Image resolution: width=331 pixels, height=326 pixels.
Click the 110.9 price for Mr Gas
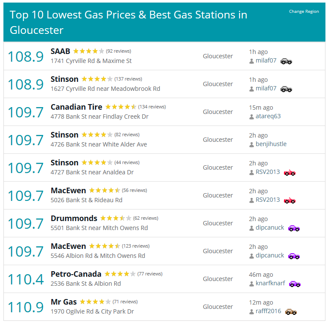pos(26,307)
